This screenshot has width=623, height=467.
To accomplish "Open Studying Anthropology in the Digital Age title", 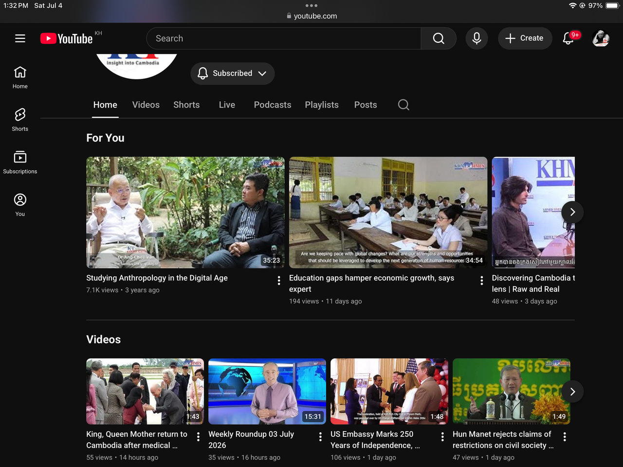I will click(157, 278).
